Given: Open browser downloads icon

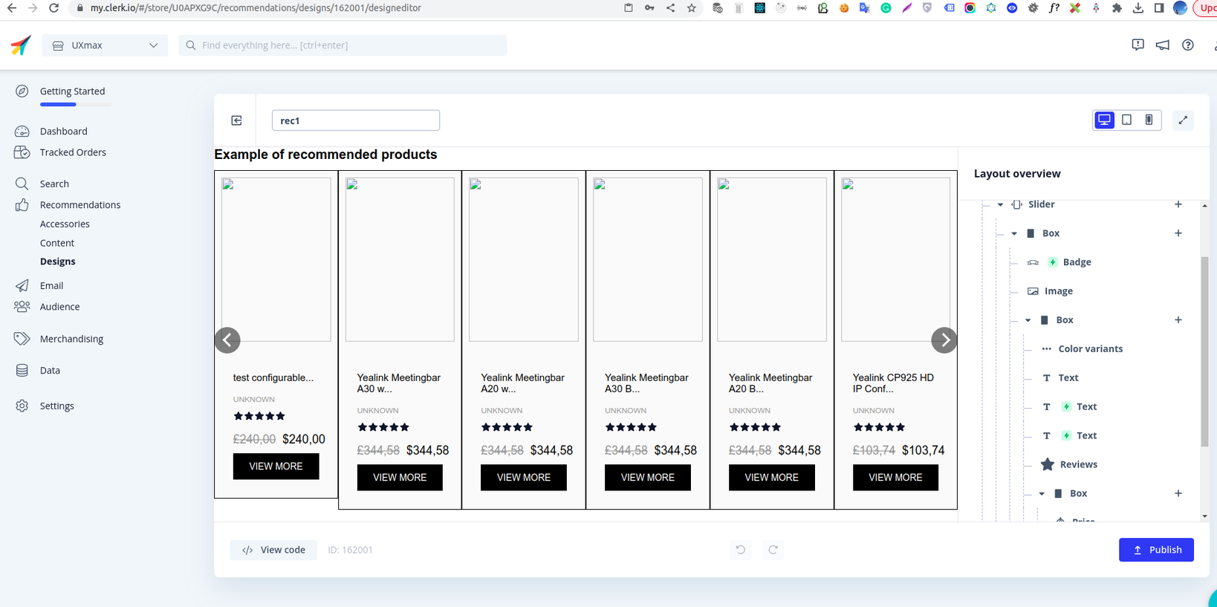Looking at the screenshot, I should point(1138,8).
